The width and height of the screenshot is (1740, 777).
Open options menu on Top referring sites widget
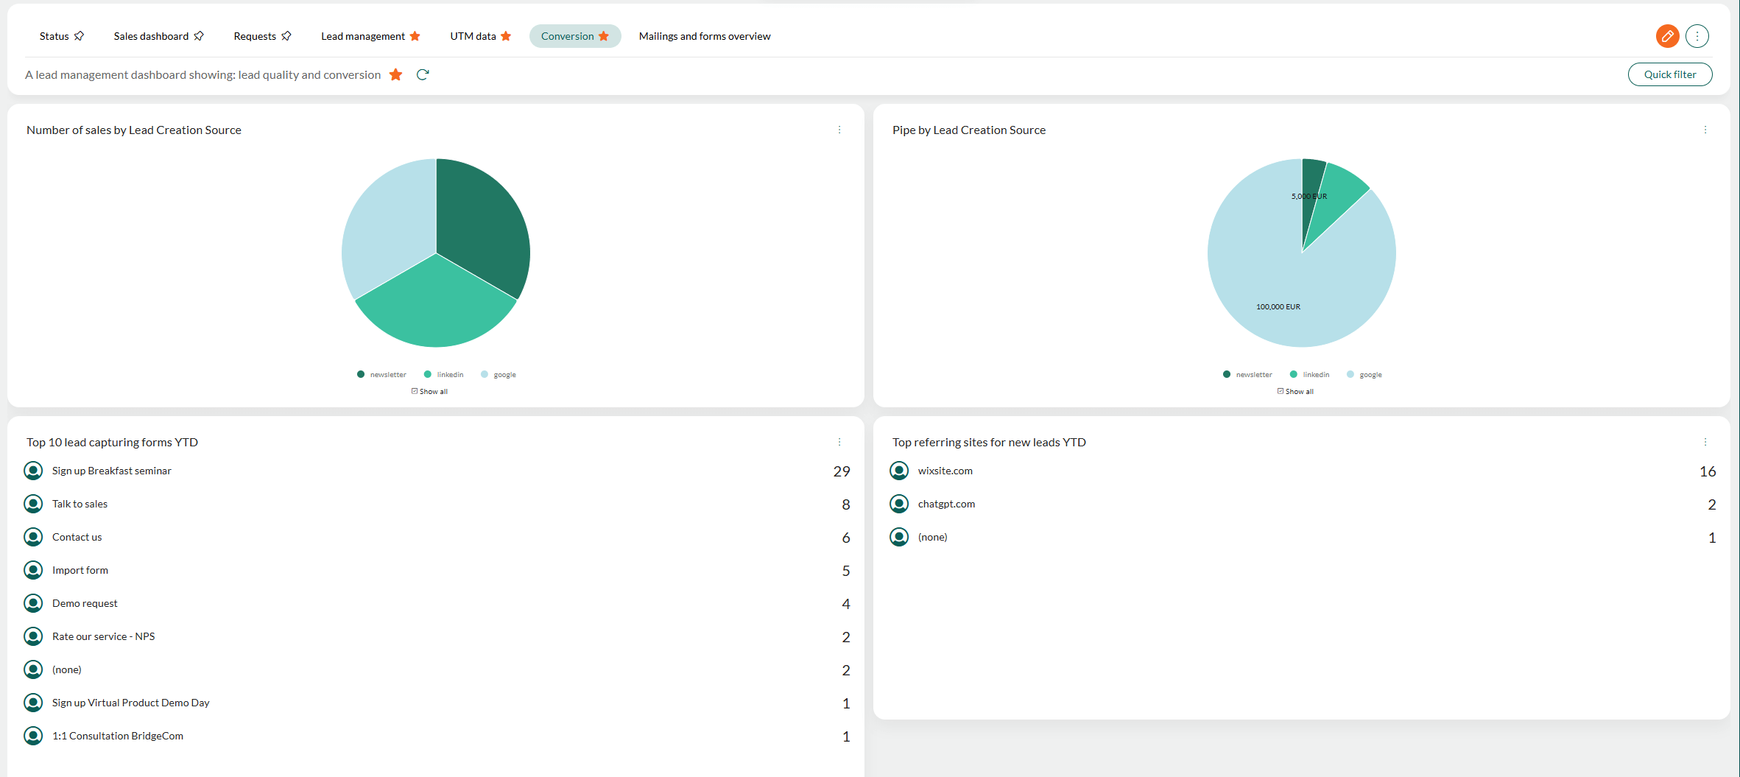pos(1706,442)
